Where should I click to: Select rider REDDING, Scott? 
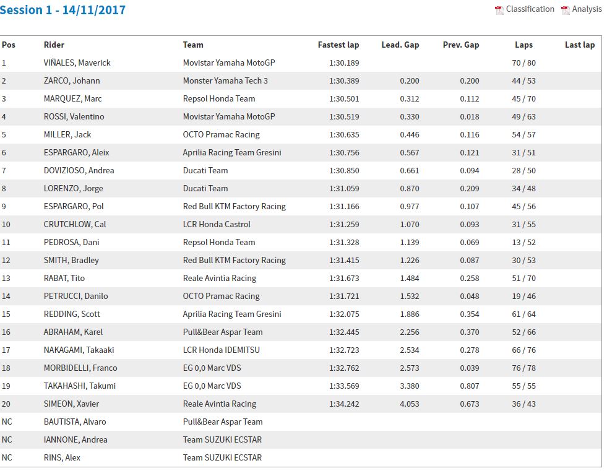72,314
